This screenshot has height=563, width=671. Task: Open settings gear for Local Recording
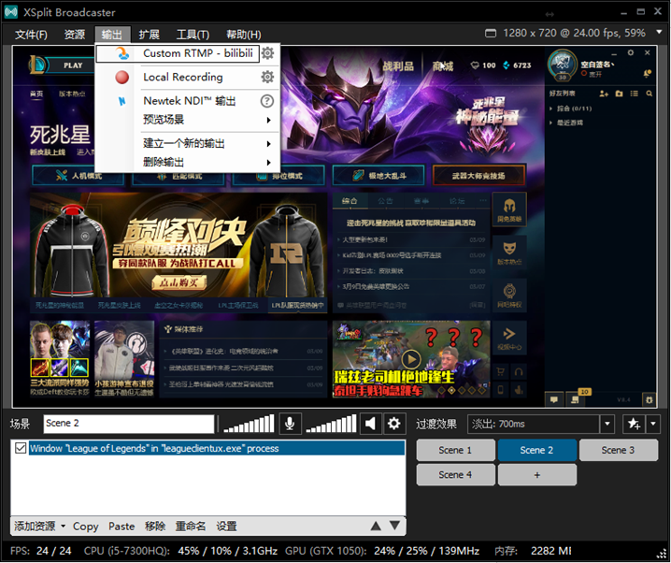pos(267,77)
